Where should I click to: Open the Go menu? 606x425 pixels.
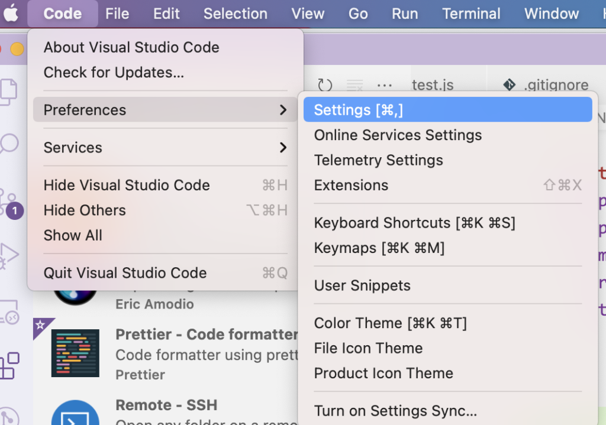tap(358, 14)
